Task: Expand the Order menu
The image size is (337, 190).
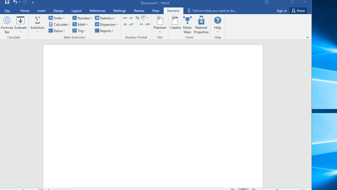Action: pyautogui.click(x=57, y=18)
